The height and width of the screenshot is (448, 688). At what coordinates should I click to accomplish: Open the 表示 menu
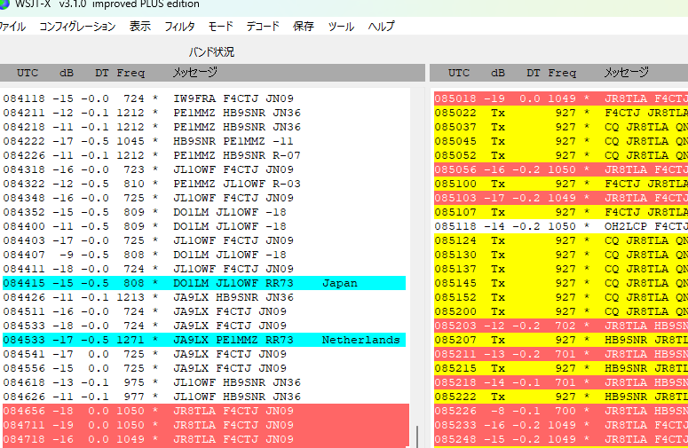(x=140, y=27)
